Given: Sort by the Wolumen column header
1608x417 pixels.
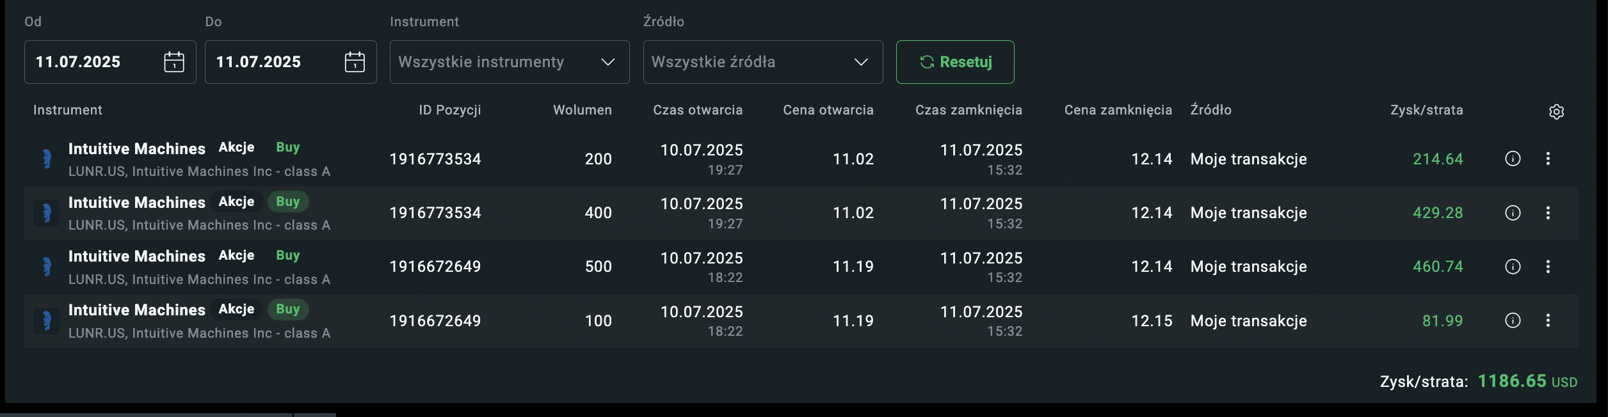Looking at the screenshot, I should [x=582, y=110].
